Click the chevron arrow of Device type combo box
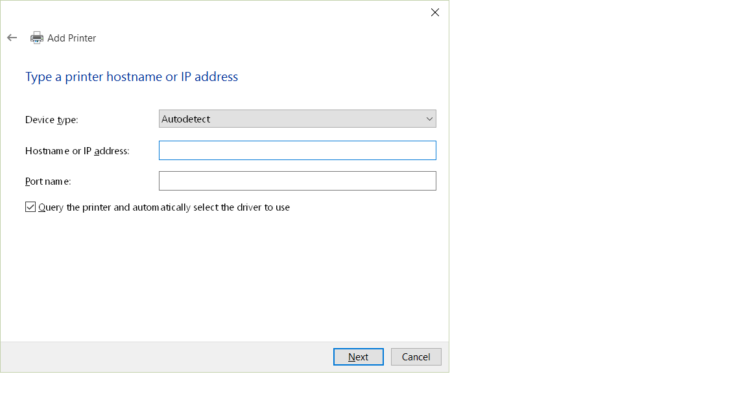 (x=429, y=119)
